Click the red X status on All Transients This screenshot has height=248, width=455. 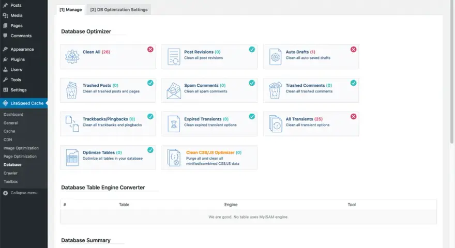pyautogui.click(x=354, y=116)
